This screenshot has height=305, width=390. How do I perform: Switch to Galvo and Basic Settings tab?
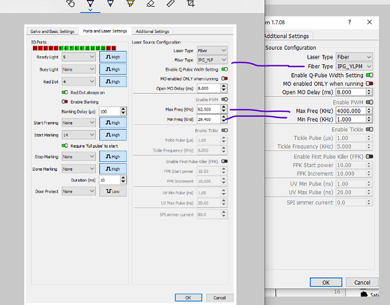[x=52, y=31]
